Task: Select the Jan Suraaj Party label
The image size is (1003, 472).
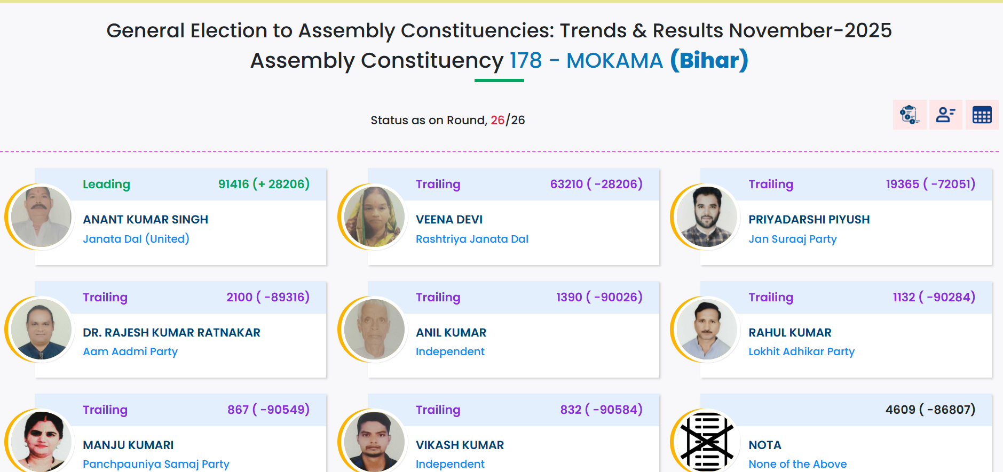Action: 792,239
